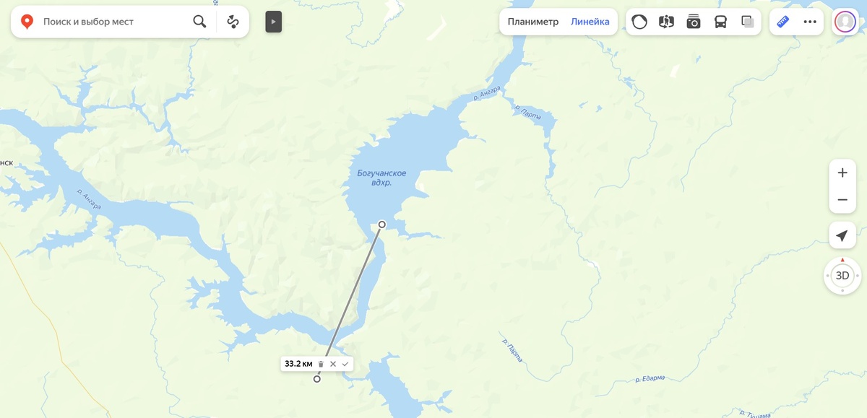Open the three-dots more menu

coord(810,22)
